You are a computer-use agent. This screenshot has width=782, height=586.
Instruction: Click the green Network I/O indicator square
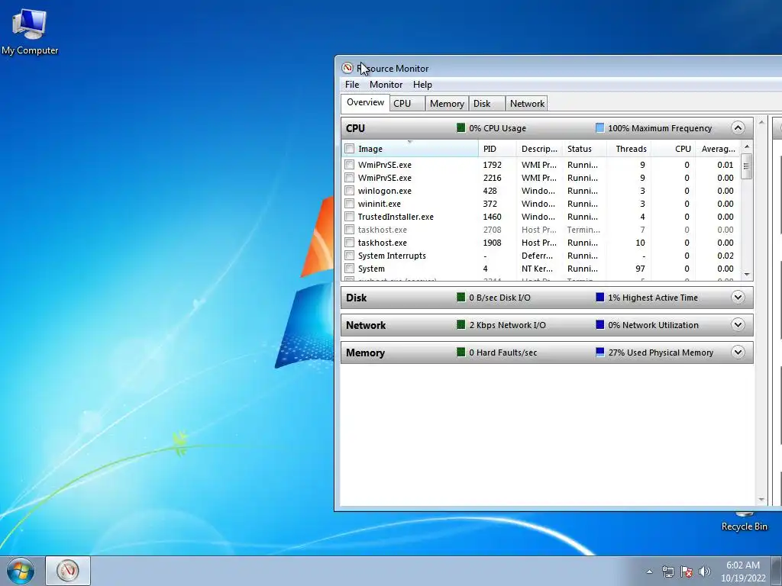[460, 325]
